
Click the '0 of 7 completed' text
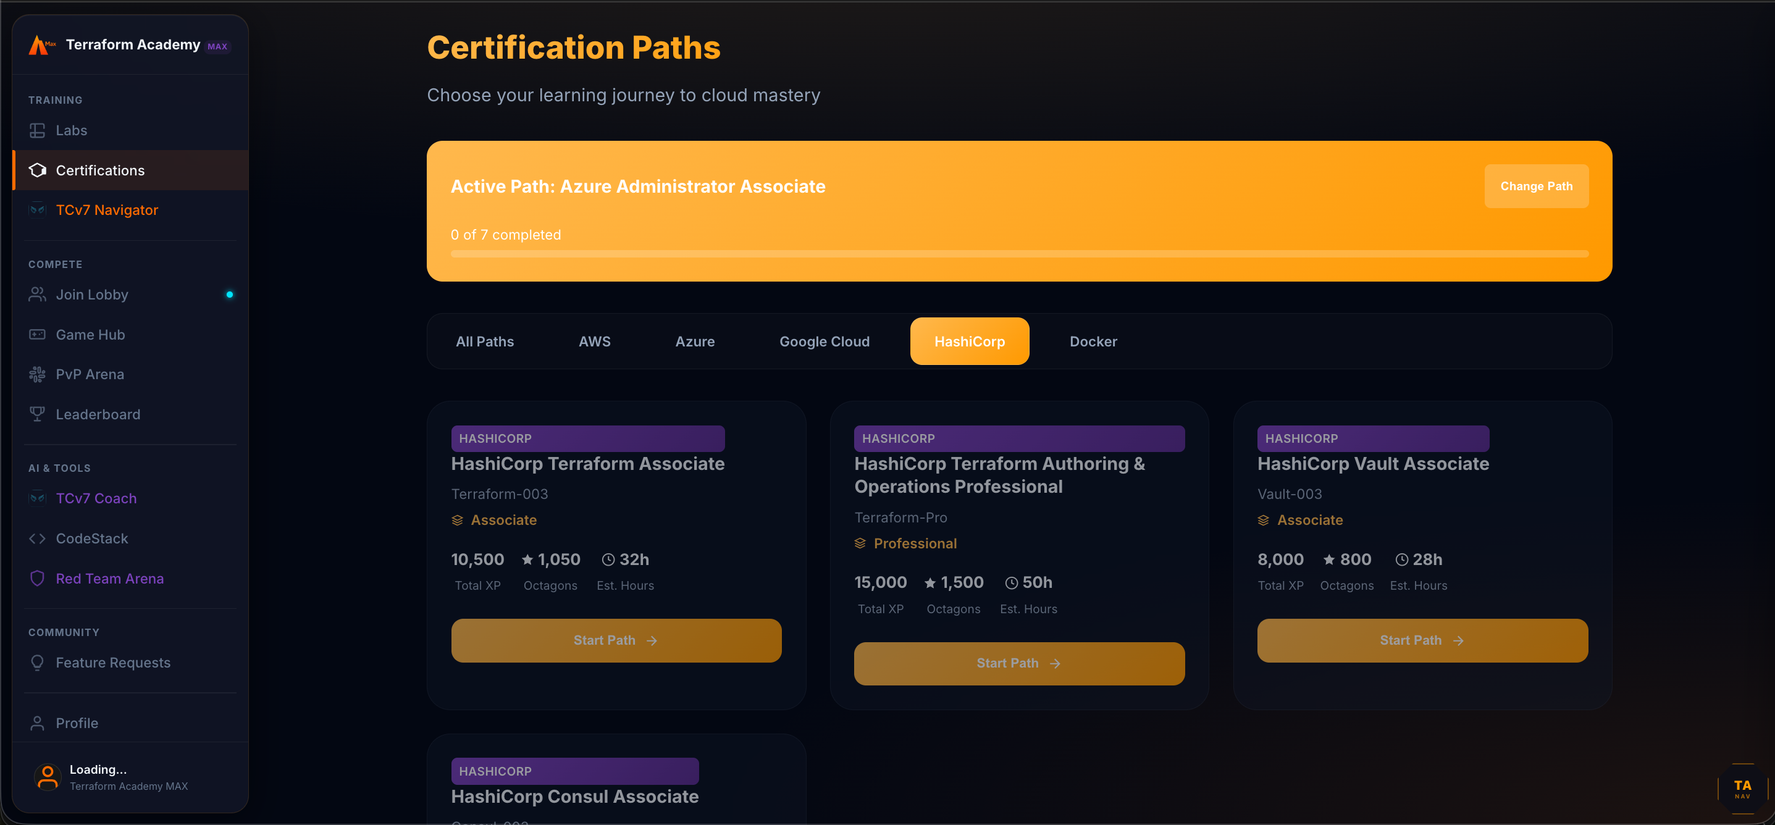506,234
